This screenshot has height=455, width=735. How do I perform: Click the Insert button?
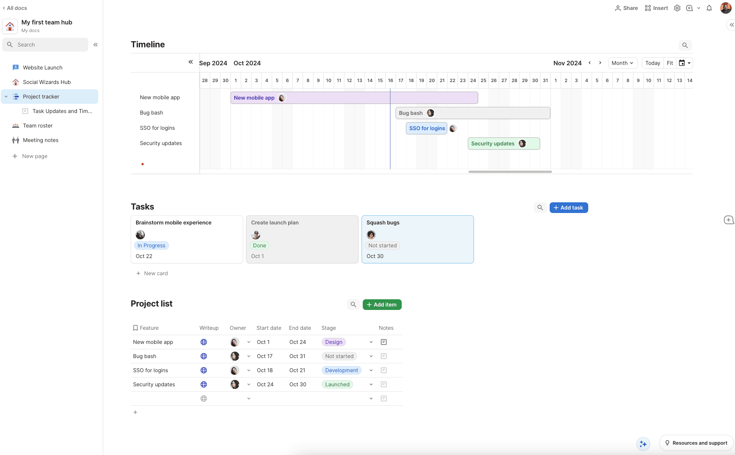click(x=656, y=8)
